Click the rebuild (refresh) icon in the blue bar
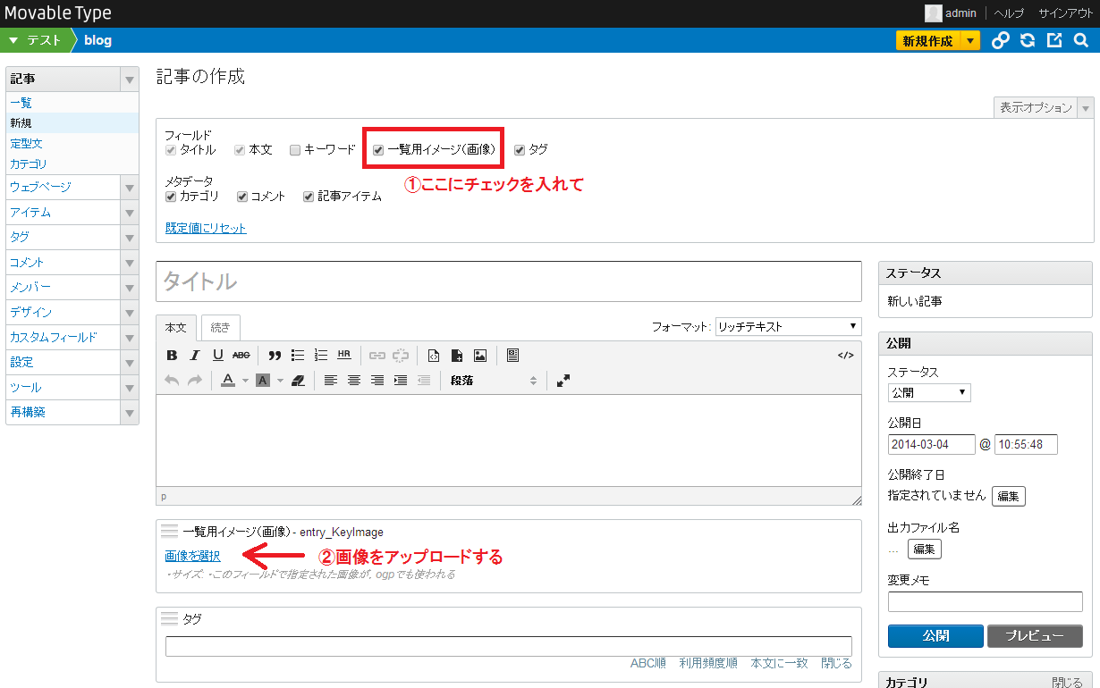 [1027, 40]
